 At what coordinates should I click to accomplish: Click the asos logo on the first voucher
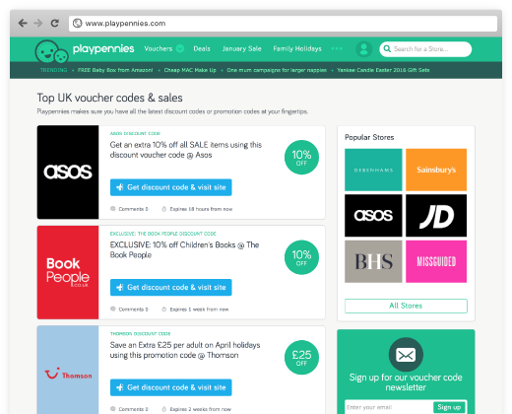pos(68,172)
